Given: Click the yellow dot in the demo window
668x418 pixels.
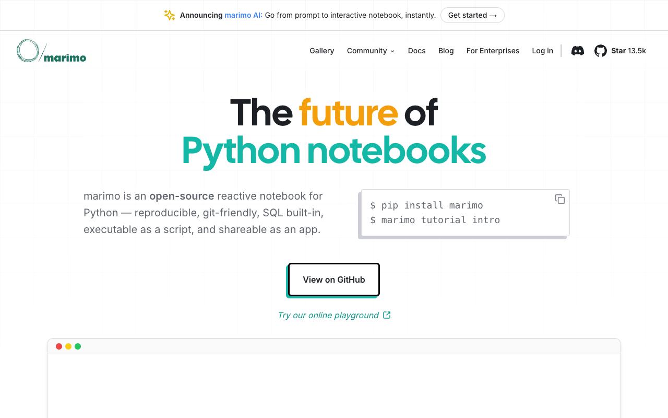Looking at the screenshot, I should pyautogui.click(x=68, y=346).
